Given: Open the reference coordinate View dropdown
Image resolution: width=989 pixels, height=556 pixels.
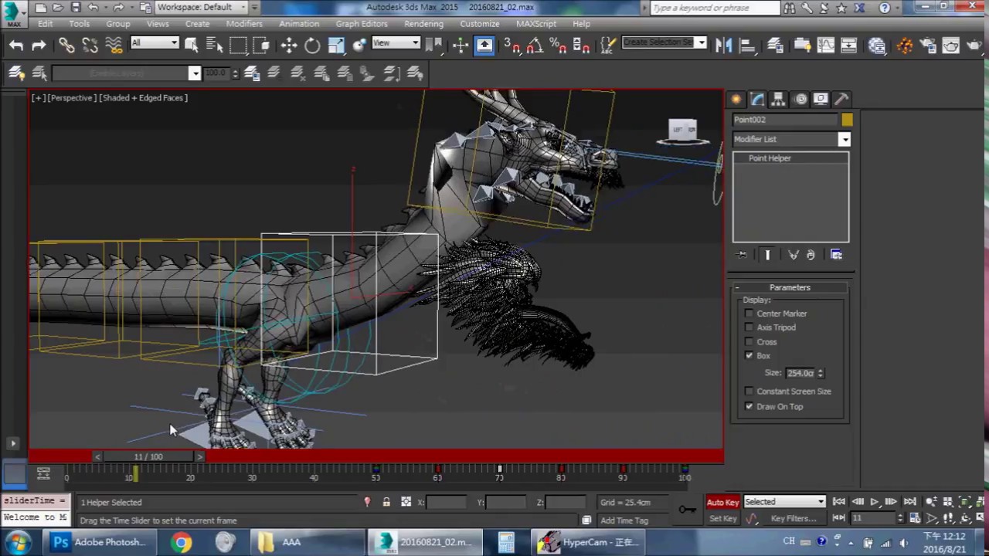Looking at the screenshot, I should tap(396, 43).
